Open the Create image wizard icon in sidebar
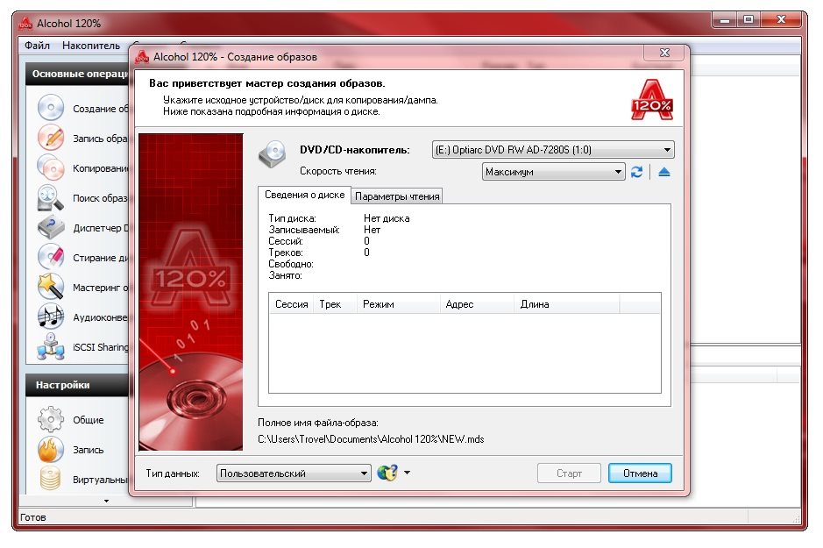Image resolution: width=823 pixels, height=548 pixels. pyautogui.click(x=50, y=108)
